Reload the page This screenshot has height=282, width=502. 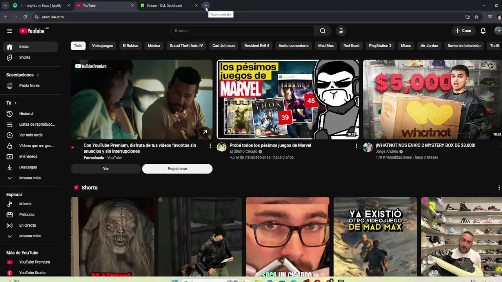[x=25, y=17]
